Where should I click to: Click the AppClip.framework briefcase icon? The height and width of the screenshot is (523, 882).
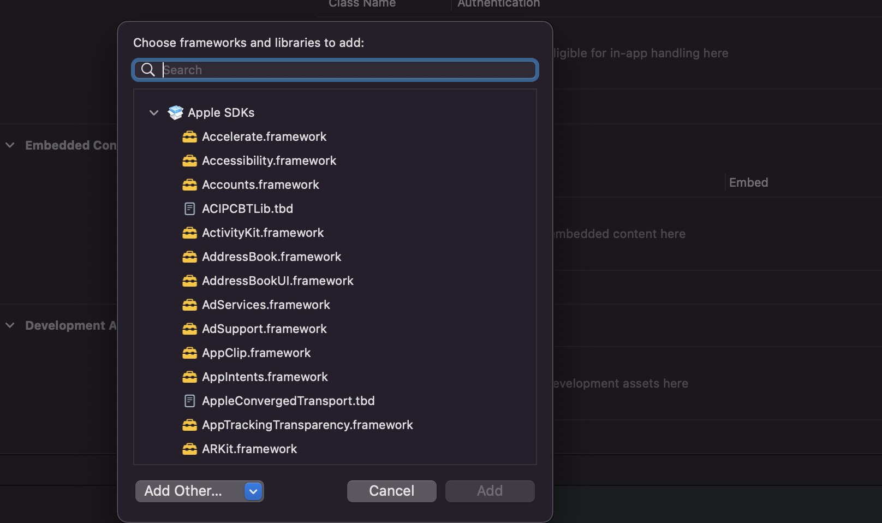(x=189, y=353)
